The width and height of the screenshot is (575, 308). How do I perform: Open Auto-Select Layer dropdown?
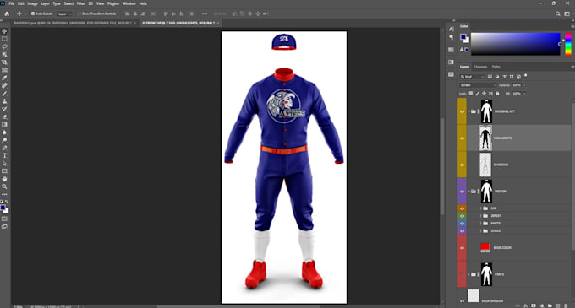click(65, 14)
